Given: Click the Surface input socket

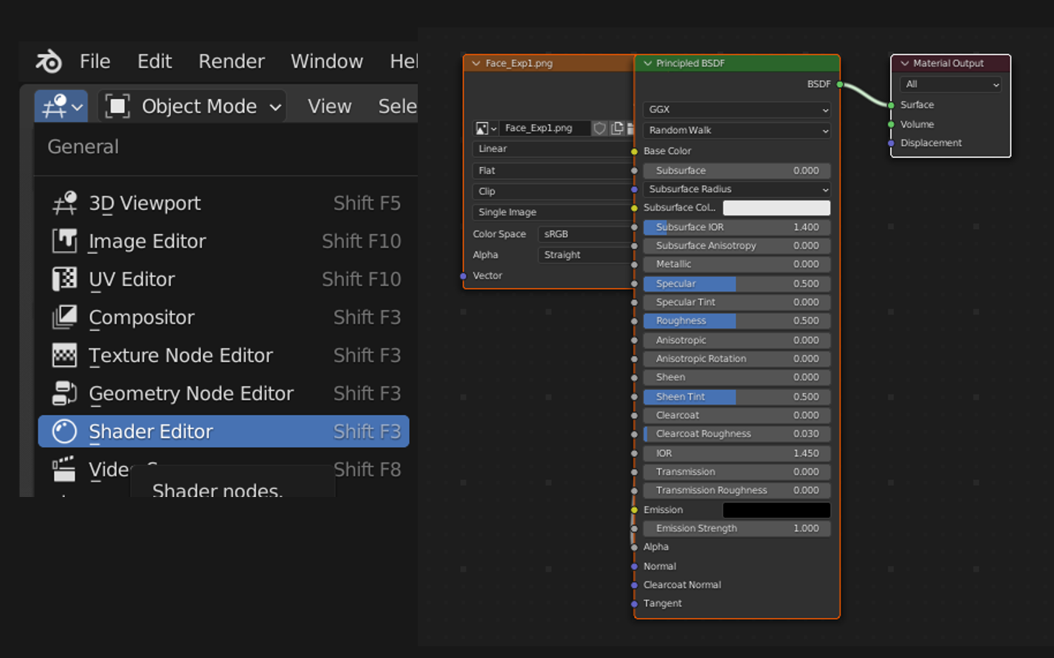Looking at the screenshot, I should [891, 105].
